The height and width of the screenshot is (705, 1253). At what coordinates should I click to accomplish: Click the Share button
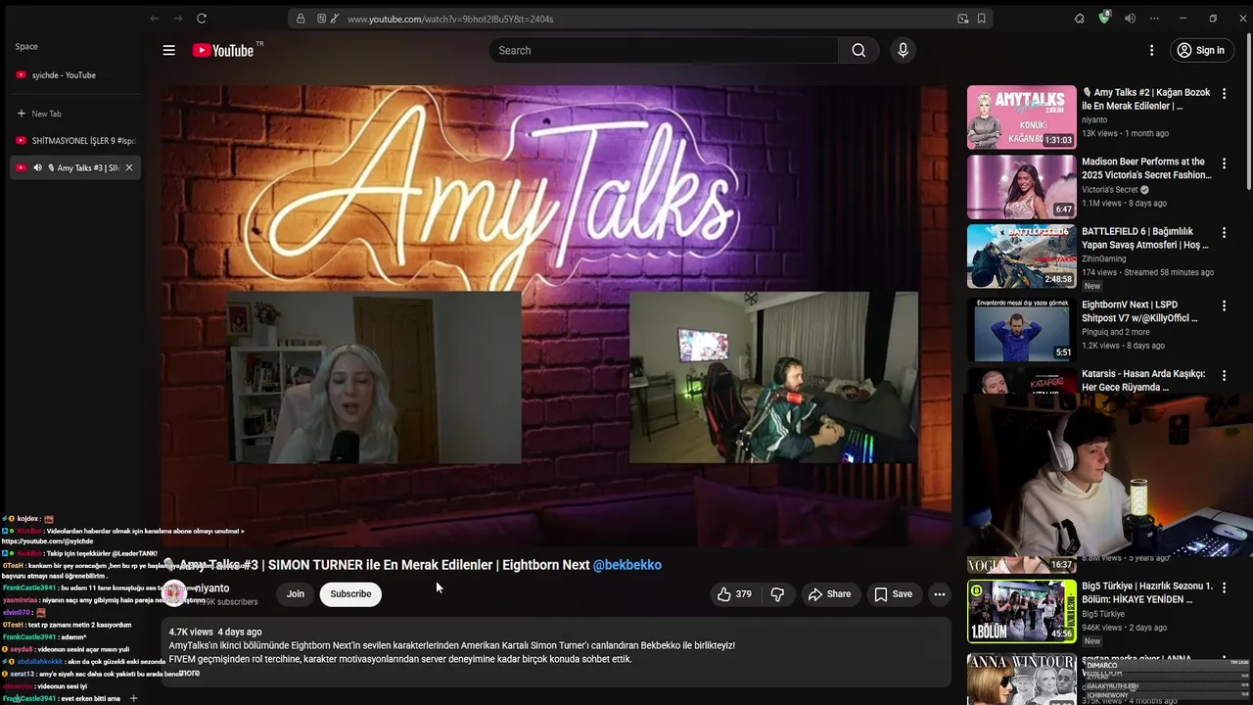(829, 594)
